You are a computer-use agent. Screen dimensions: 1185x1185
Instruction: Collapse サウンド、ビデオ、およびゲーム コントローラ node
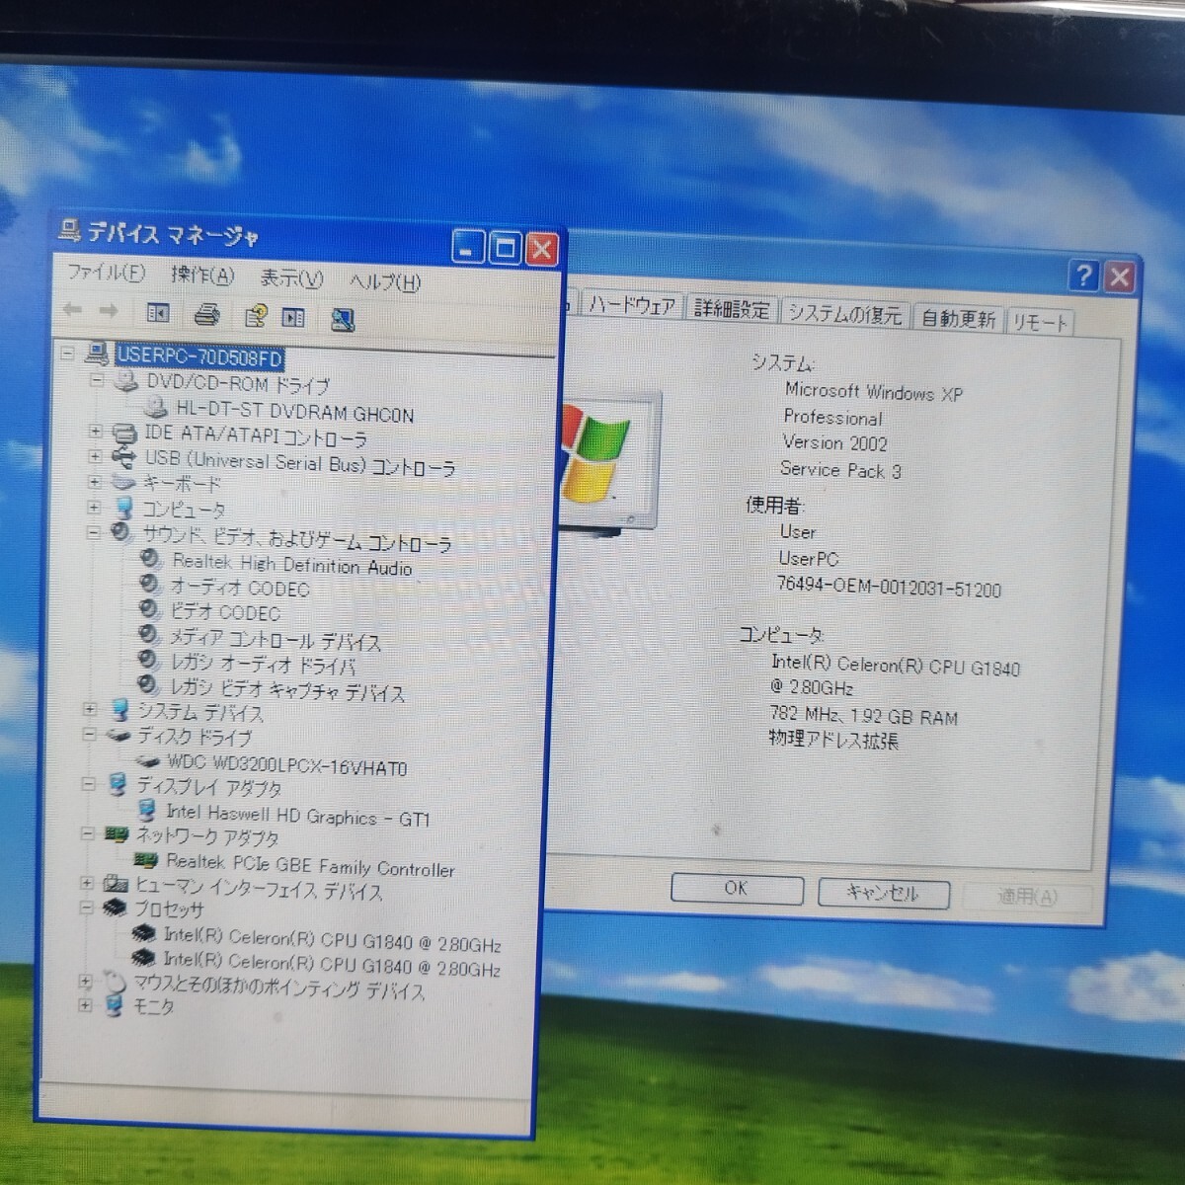(x=94, y=532)
